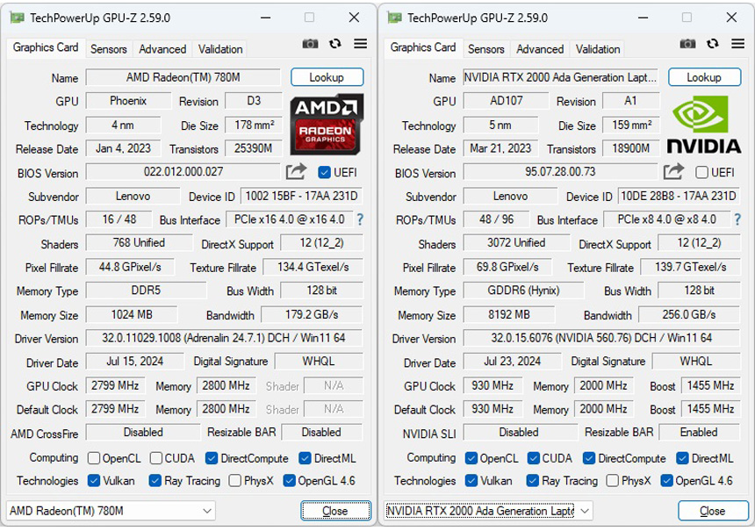Switch to Advanced tab in NVIDIA window
This screenshot has height=531, width=755.
coord(540,49)
